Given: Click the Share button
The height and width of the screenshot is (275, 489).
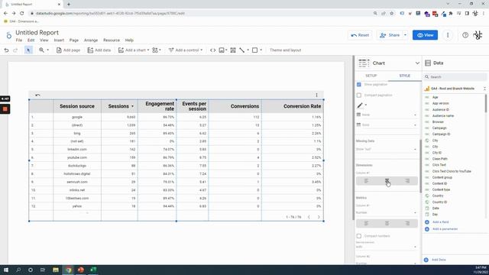Looking at the screenshot, I should [390, 35].
